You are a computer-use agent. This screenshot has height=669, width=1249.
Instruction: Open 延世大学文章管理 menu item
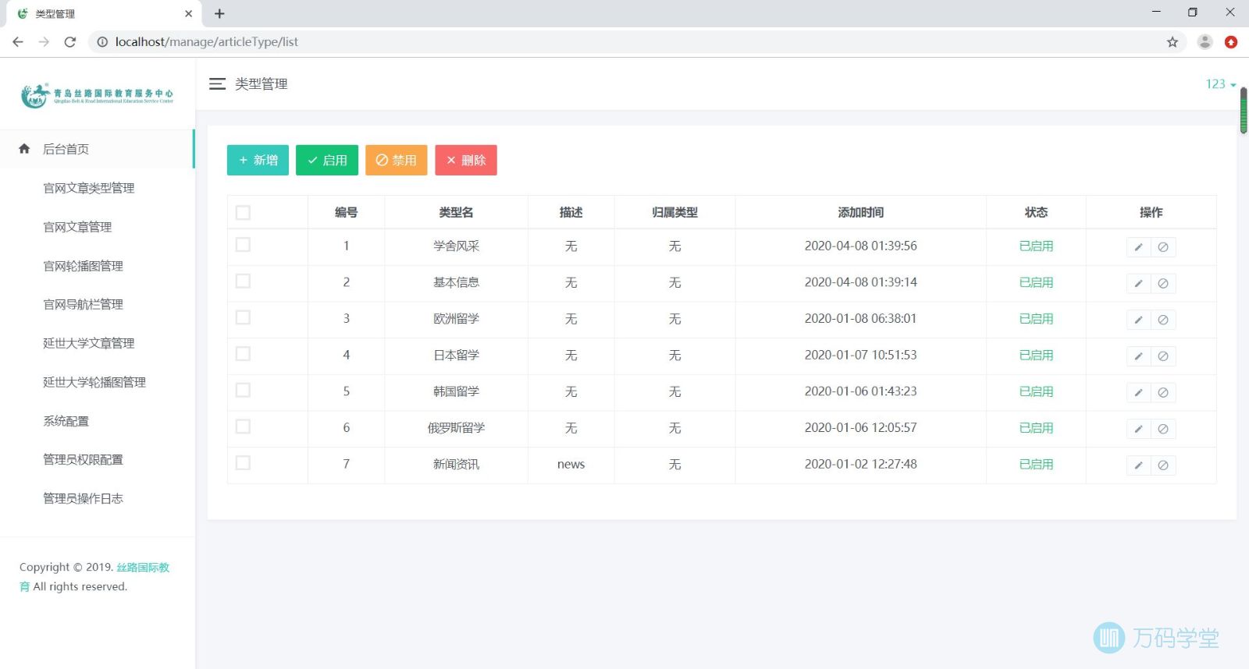click(x=89, y=343)
